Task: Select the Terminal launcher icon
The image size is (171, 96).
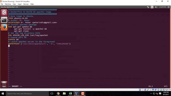Action: click(x=4, y=20)
